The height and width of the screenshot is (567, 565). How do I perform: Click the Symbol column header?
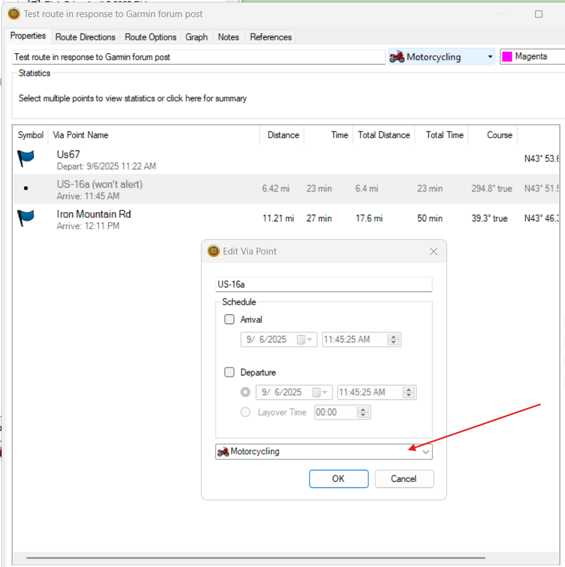31,135
